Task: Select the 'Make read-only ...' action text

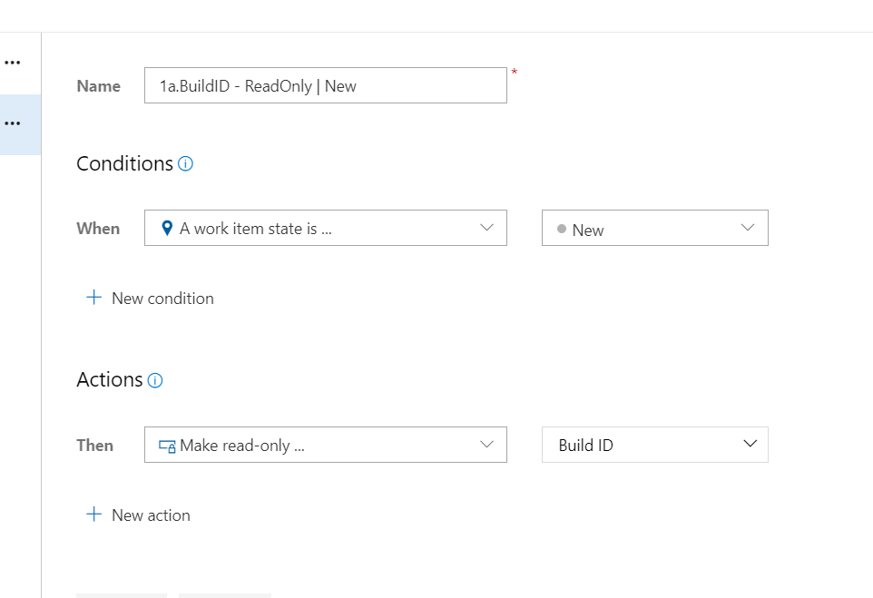Action: 242,446
